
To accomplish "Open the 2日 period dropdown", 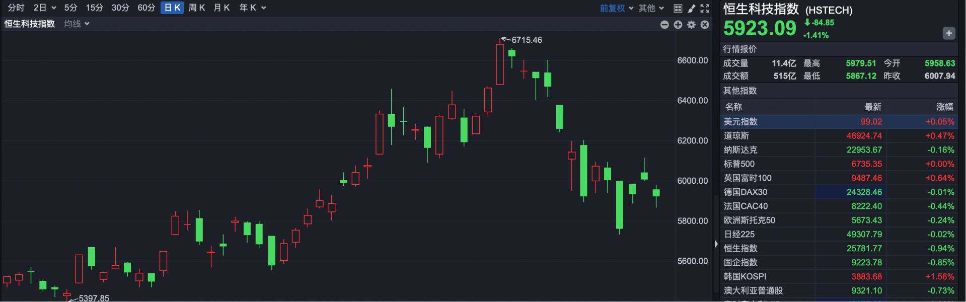I will [44, 8].
